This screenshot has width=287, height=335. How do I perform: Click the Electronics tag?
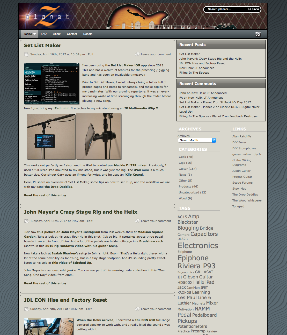(x=198, y=245)
